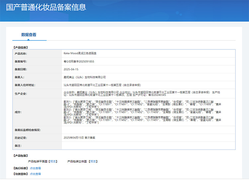Viewport: 249px width, 189px height.
Task: Click the page title 国产普通化妆品备案信息
Action: pyautogui.click(x=46, y=7)
